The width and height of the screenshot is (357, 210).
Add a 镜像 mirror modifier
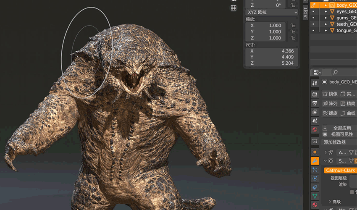click(330, 94)
